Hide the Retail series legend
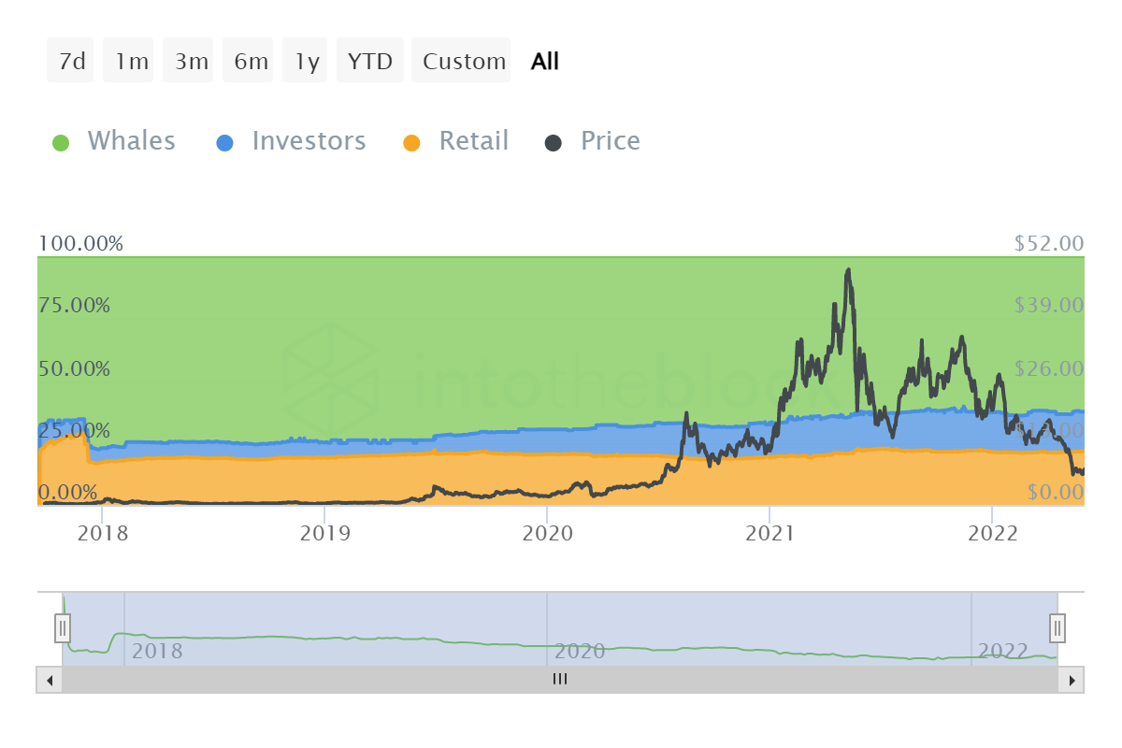Screen dimensions: 1122x748 click(x=473, y=141)
